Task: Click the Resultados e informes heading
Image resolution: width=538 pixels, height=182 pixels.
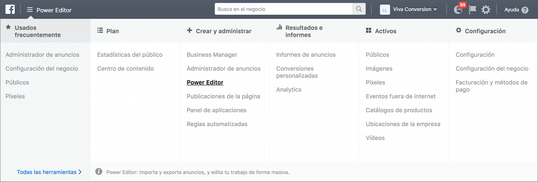Action: (304, 31)
